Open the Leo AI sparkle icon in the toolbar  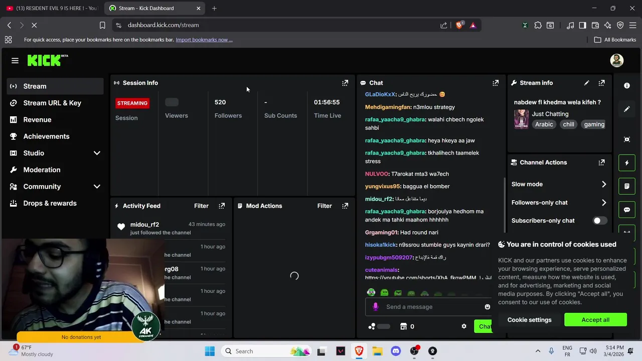point(608,25)
